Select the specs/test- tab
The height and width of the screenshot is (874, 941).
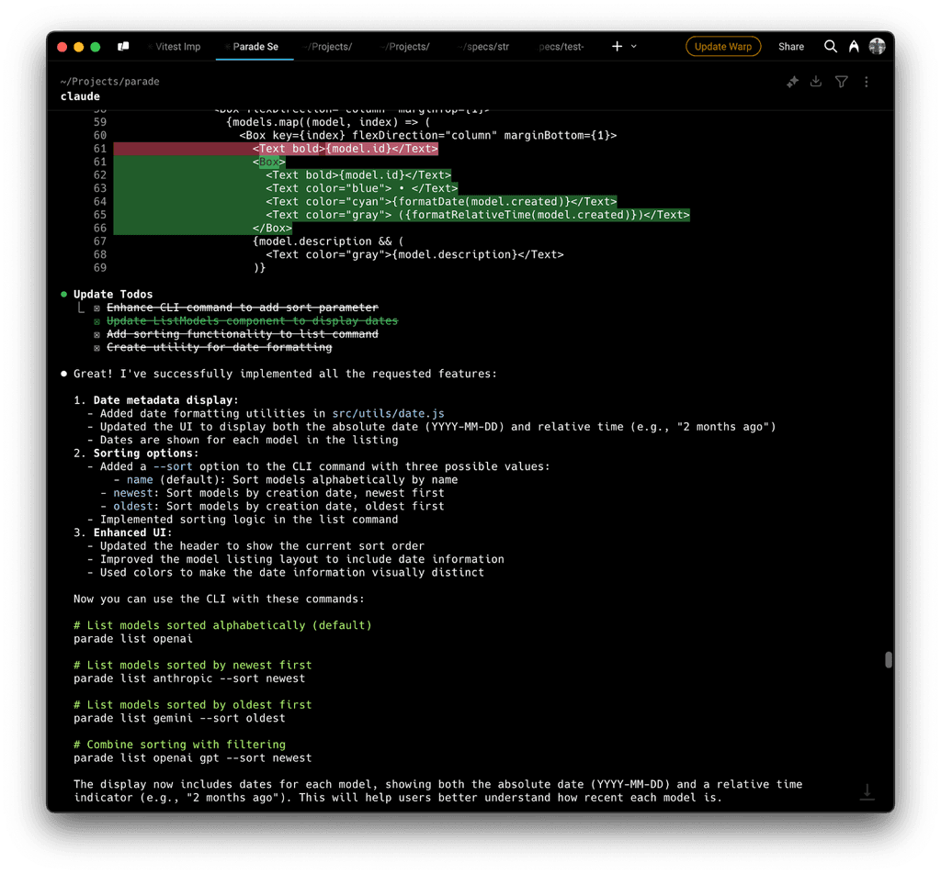[561, 47]
